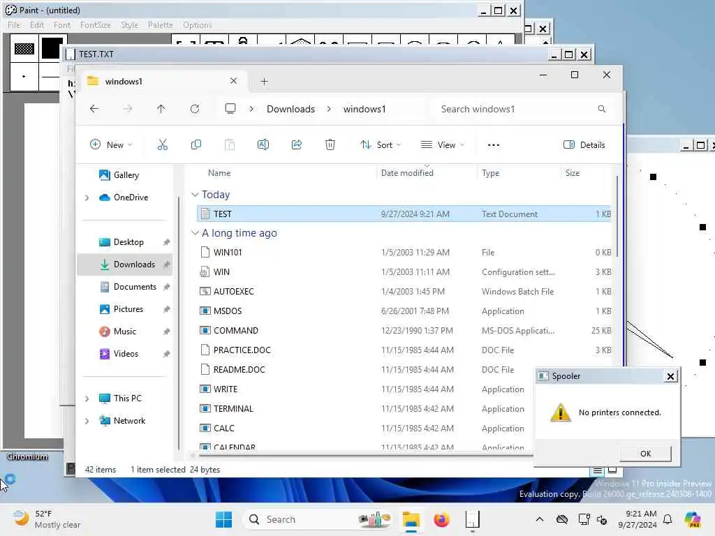This screenshot has width=715, height=536.
Task: Click File Explorer on the taskbar
Action: pyautogui.click(x=411, y=519)
